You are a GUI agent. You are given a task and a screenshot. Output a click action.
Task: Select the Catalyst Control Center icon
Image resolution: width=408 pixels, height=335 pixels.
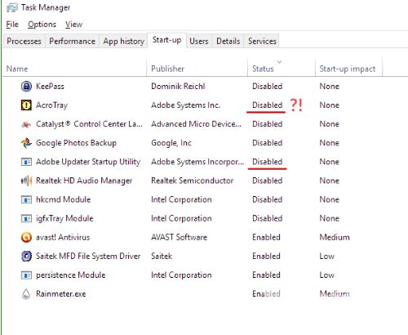[26, 124]
